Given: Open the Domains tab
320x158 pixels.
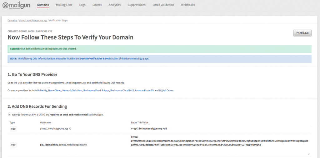Looking at the screenshot, I should pyautogui.click(x=43, y=5).
